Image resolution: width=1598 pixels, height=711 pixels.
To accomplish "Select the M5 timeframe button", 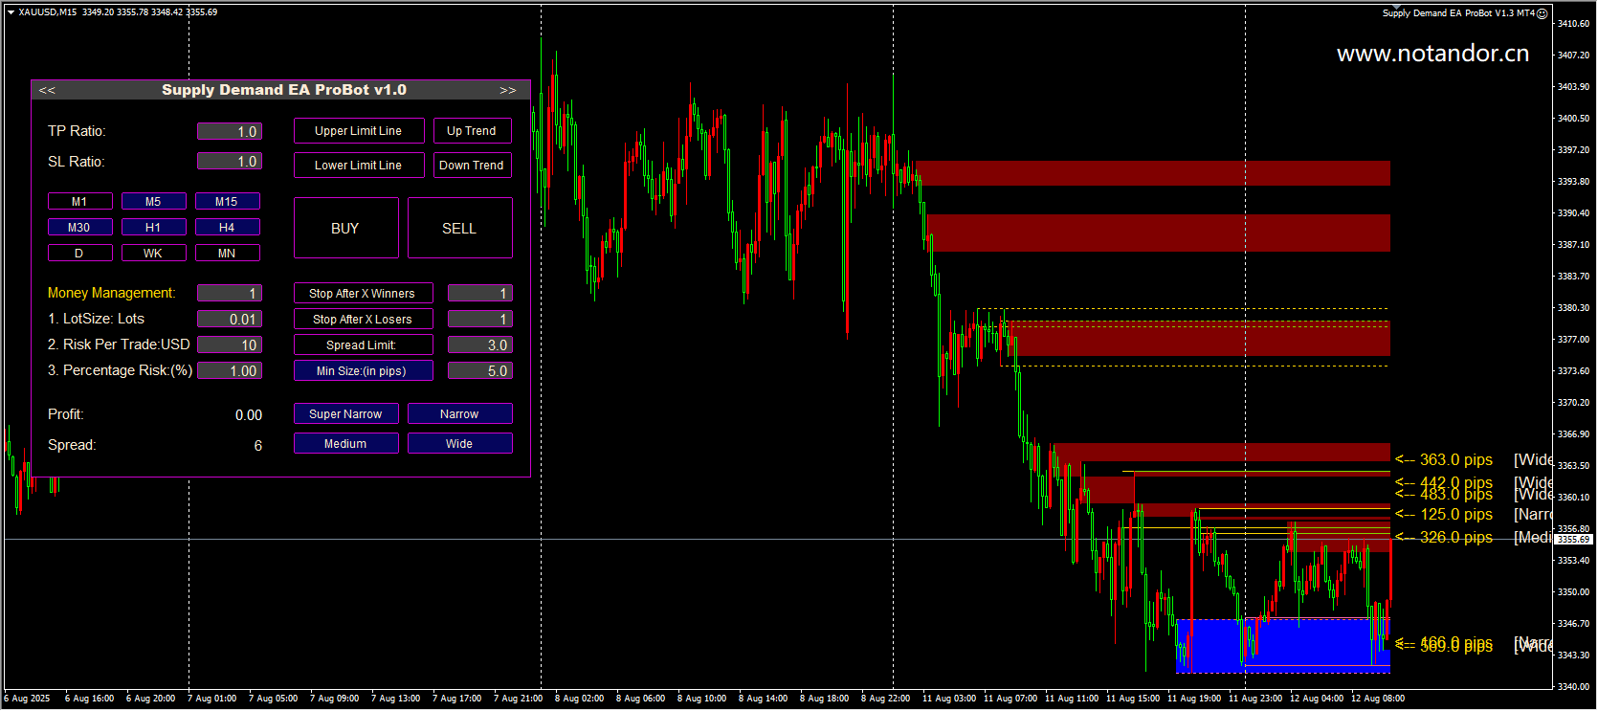I will coord(153,202).
